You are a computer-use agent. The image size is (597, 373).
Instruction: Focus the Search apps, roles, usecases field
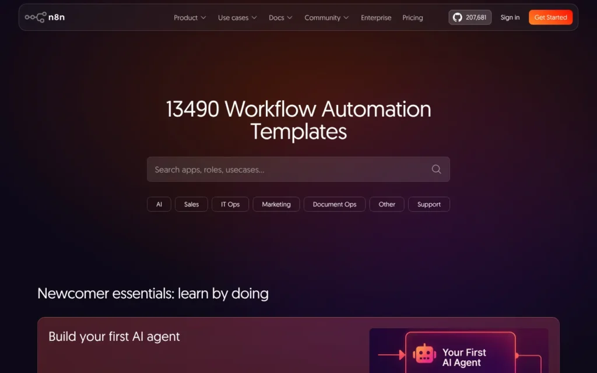pyautogui.click(x=298, y=170)
